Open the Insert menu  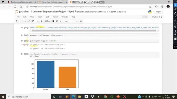40,17
